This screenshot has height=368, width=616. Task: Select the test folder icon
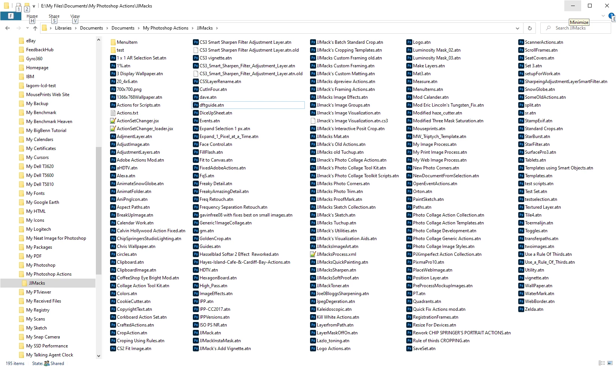coord(113,50)
